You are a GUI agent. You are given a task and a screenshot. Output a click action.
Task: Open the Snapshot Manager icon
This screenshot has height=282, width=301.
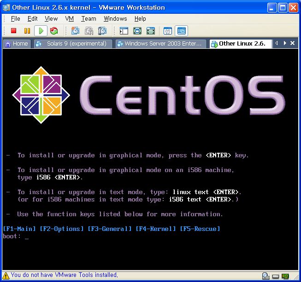[x=102, y=31]
